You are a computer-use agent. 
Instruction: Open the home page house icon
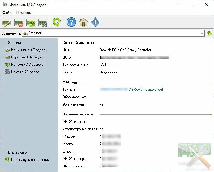(x=83, y=22)
